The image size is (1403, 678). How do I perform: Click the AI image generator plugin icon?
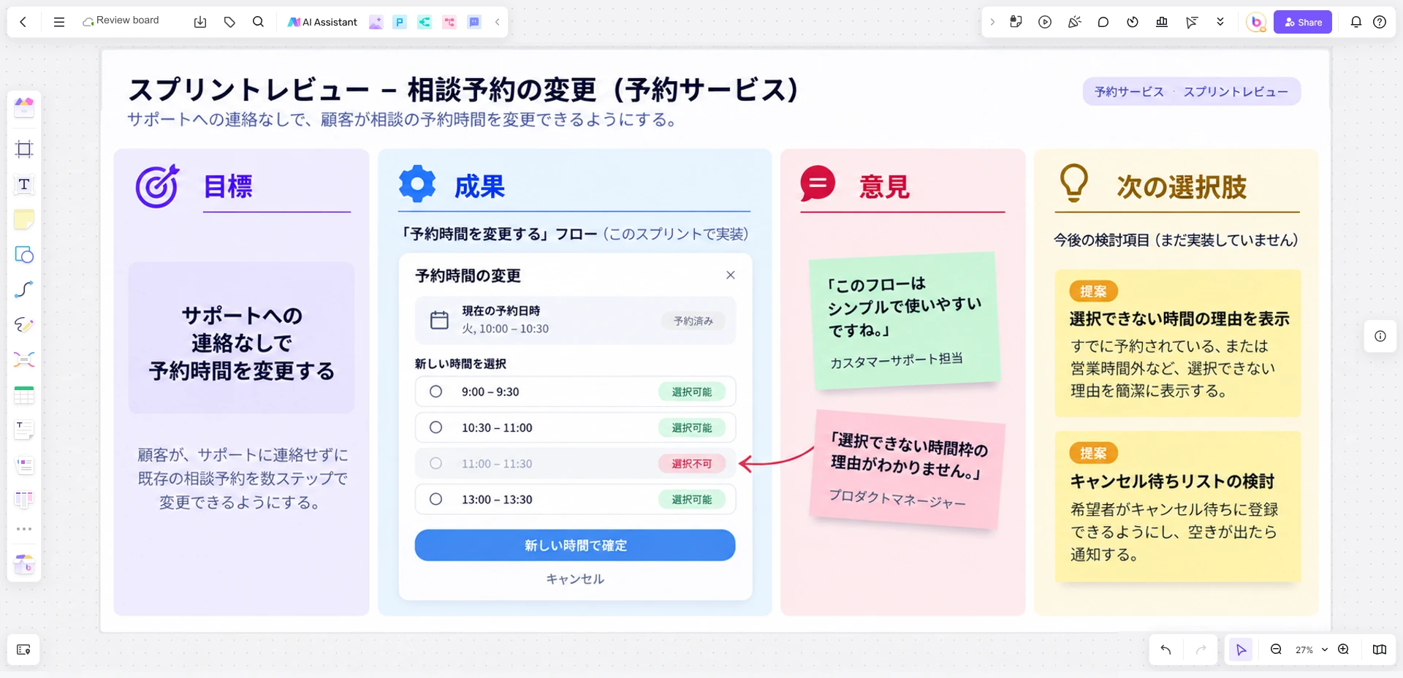(x=376, y=22)
